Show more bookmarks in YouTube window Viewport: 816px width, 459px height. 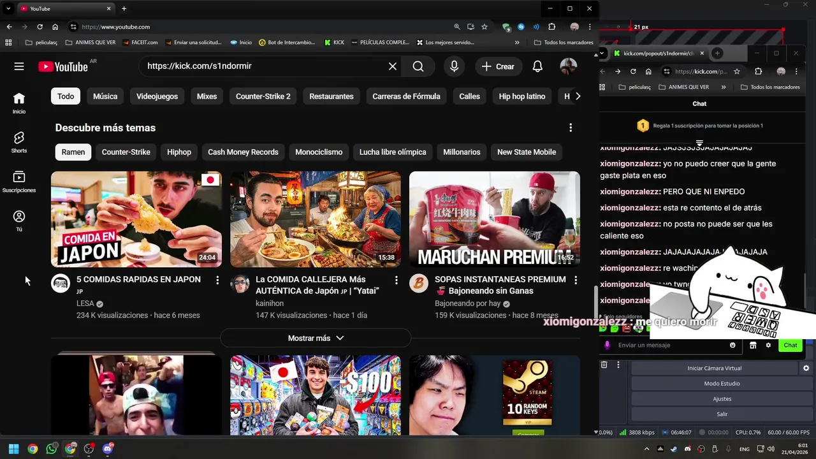pos(517,43)
